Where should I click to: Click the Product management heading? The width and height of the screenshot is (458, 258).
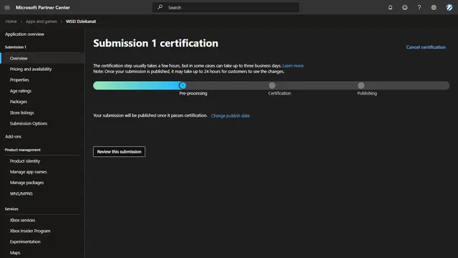(22, 150)
